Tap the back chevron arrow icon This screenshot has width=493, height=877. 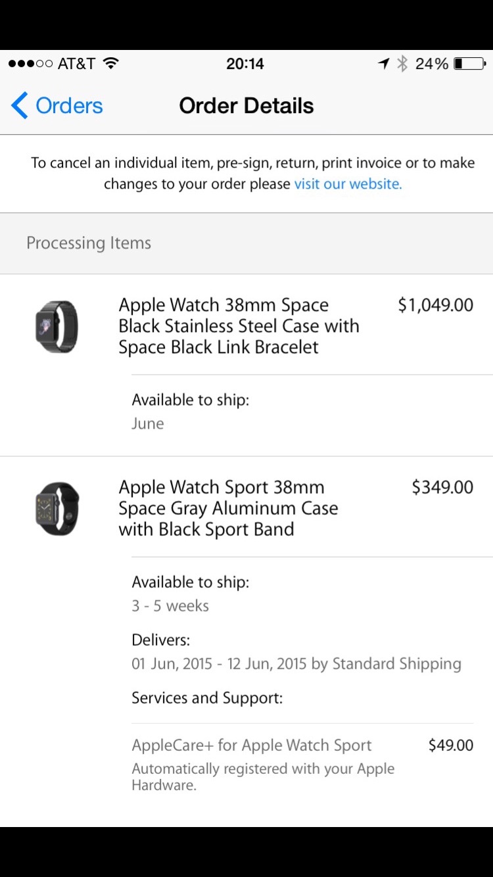(20, 106)
